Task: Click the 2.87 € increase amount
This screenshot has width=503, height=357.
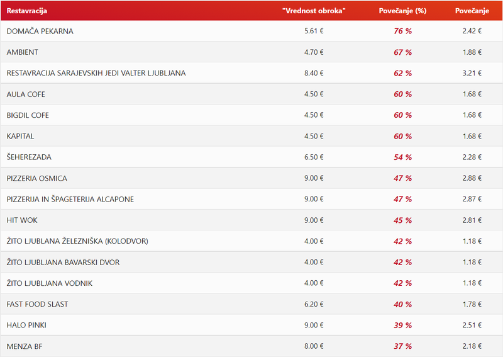Action: tap(472, 199)
